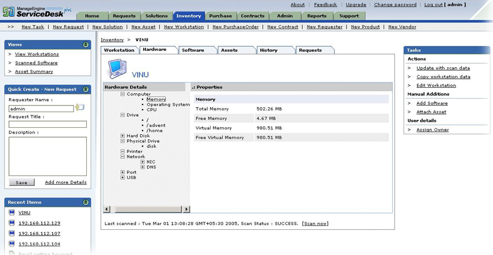Image resolution: width=493 pixels, height=255 pixels.
Task: Collapse the Computer tree node
Action: 122,94
